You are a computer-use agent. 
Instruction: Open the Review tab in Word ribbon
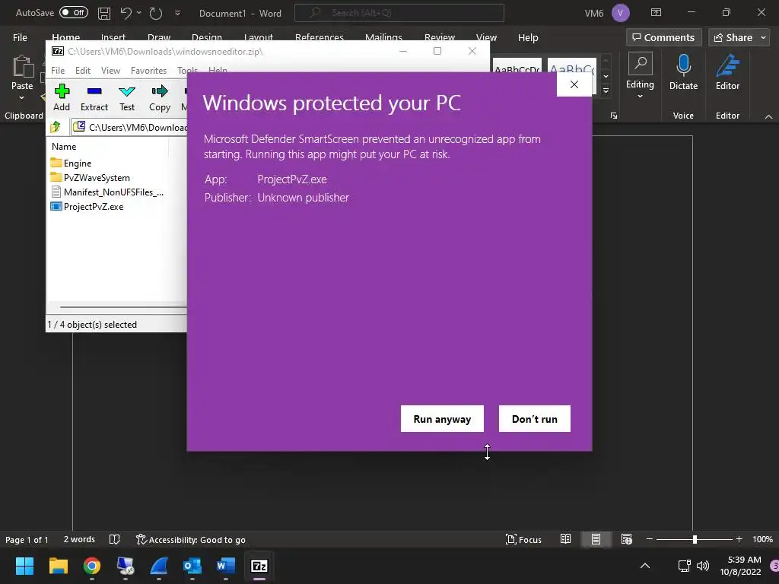pyautogui.click(x=439, y=37)
